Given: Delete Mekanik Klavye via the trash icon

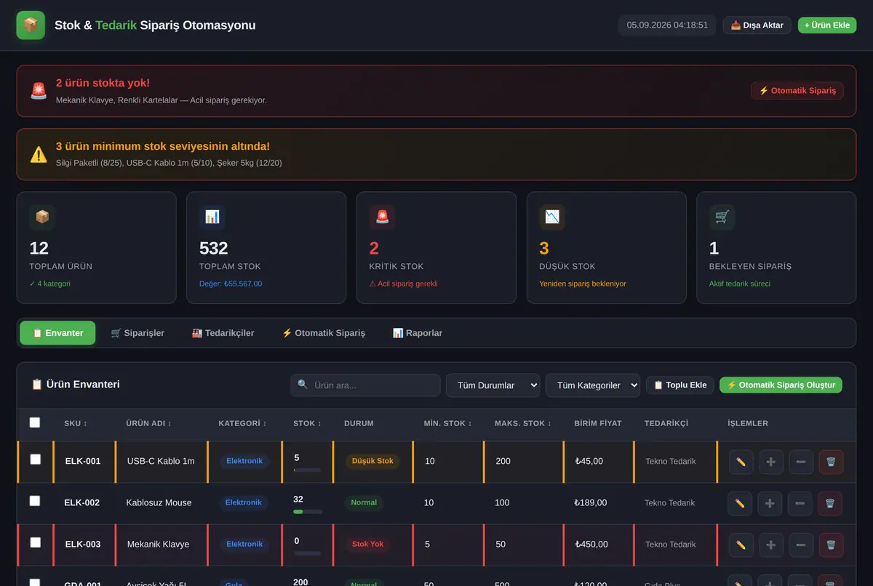Looking at the screenshot, I should coord(832,545).
